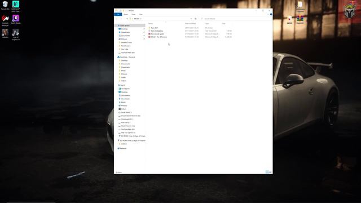This screenshot has height=203, width=361.
Task: Open Videos under This PC
Action: [124, 109]
